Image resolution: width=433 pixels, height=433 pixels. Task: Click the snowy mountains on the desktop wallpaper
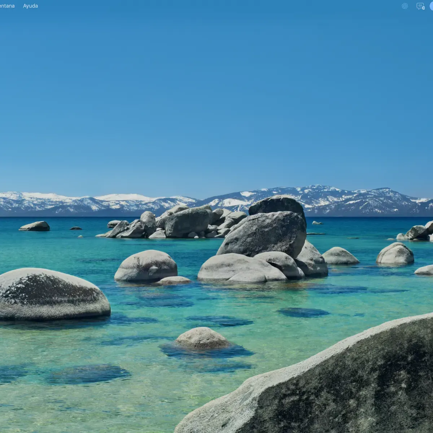pyautogui.click(x=216, y=202)
